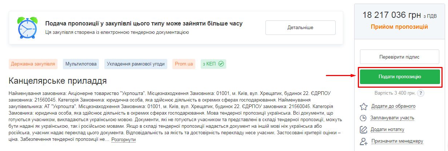
Task: Click the Мультилотова tag
Action: click(x=81, y=64)
